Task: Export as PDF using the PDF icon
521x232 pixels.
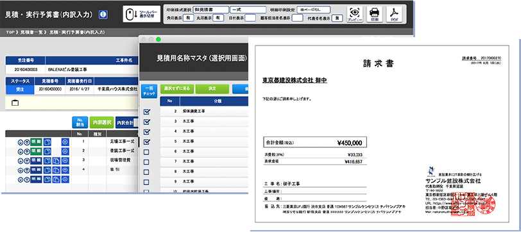Action: tap(395, 15)
